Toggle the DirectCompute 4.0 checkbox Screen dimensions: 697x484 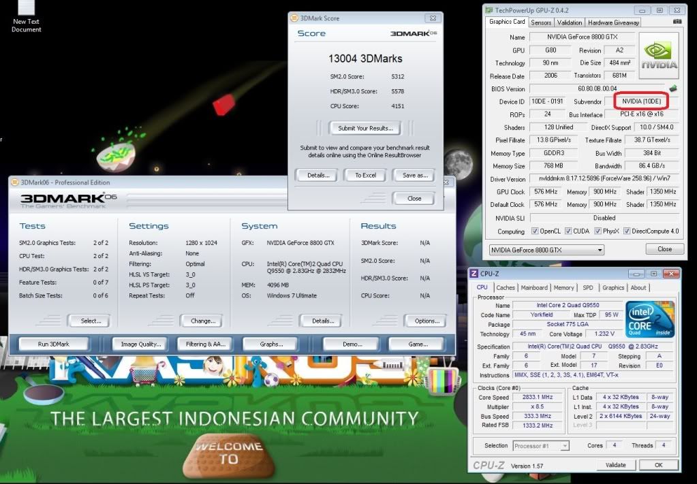coord(627,231)
